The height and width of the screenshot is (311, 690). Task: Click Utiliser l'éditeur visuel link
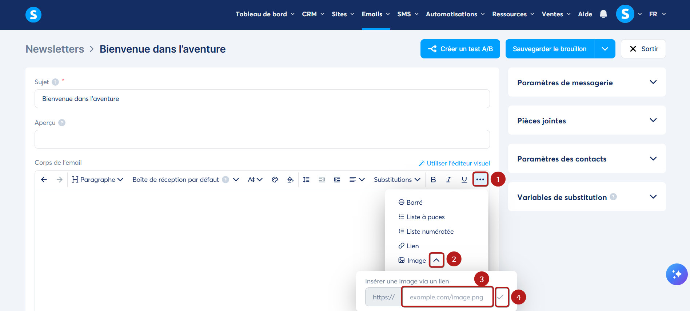pos(454,163)
